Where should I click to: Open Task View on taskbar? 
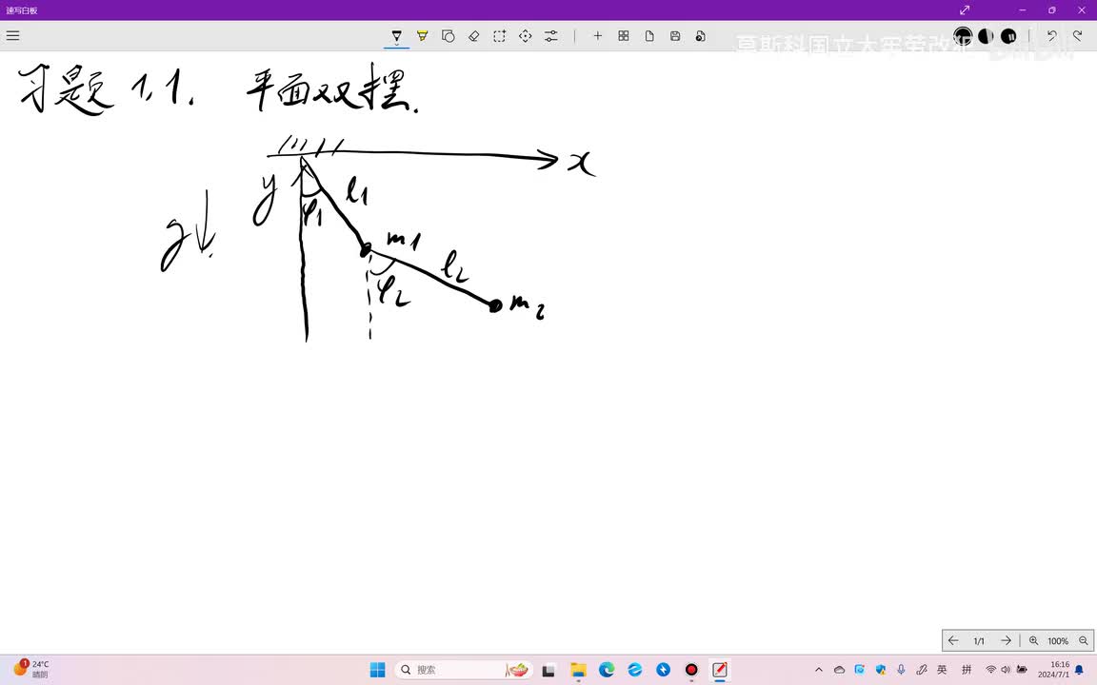click(x=548, y=670)
